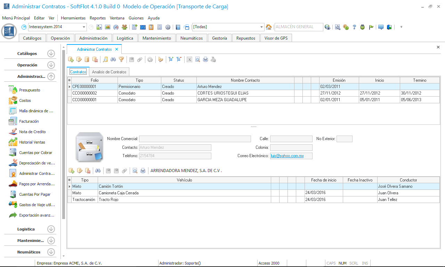Open Cuentas por Cobrar from sidebar
445x267 pixels.
click(35, 153)
